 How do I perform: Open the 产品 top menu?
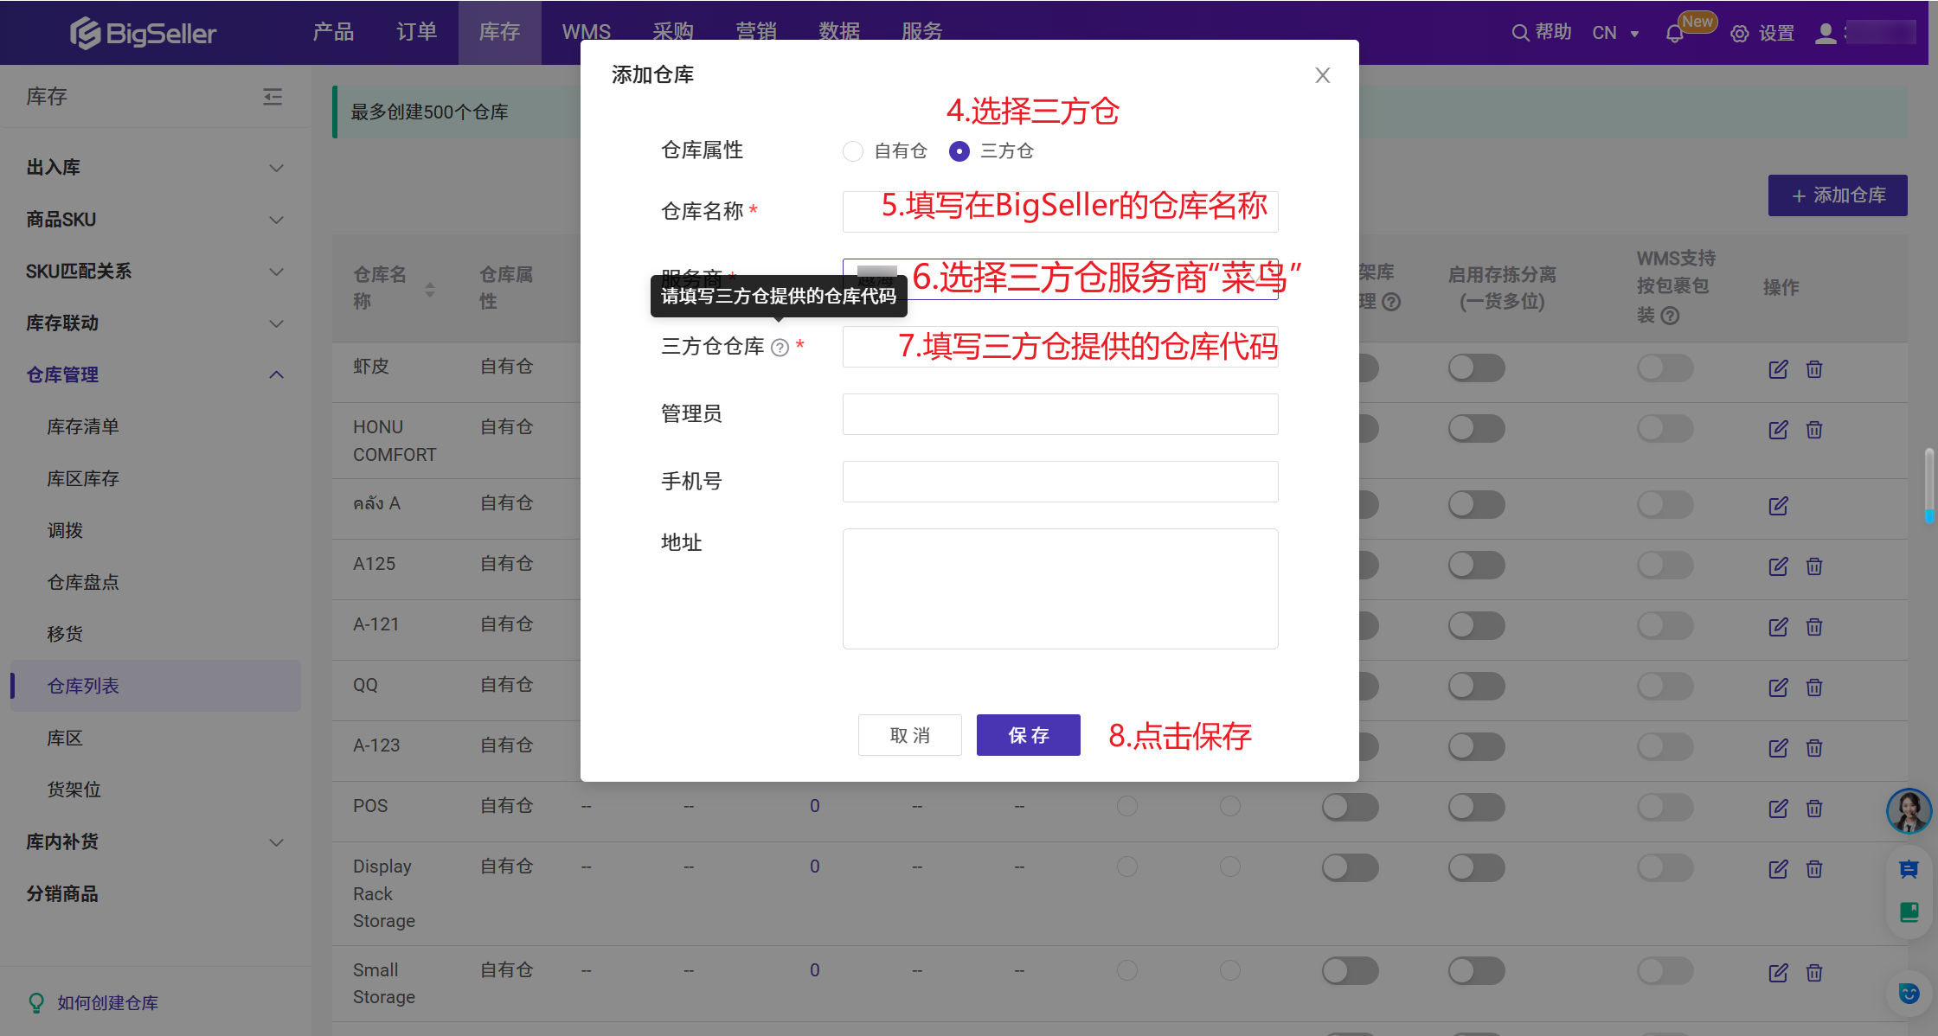point(333,32)
